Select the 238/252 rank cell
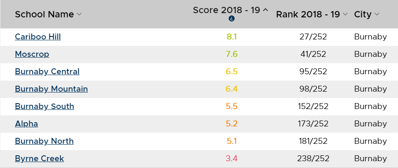The width and height of the screenshot is (398, 168). pyautogui.click(x=313, y=158)
